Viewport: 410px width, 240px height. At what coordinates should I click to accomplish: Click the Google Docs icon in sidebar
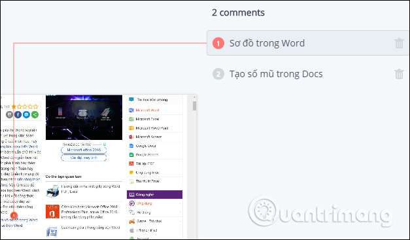pyautogui.click(x=131, y=146)
